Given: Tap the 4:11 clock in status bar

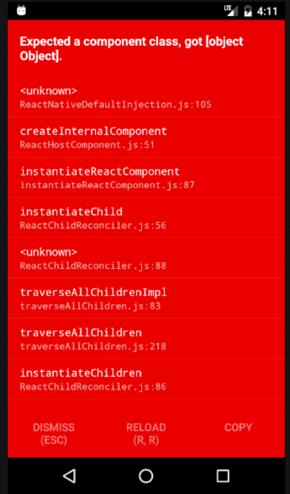Looking at the screenshot, I should pos(267,11).
